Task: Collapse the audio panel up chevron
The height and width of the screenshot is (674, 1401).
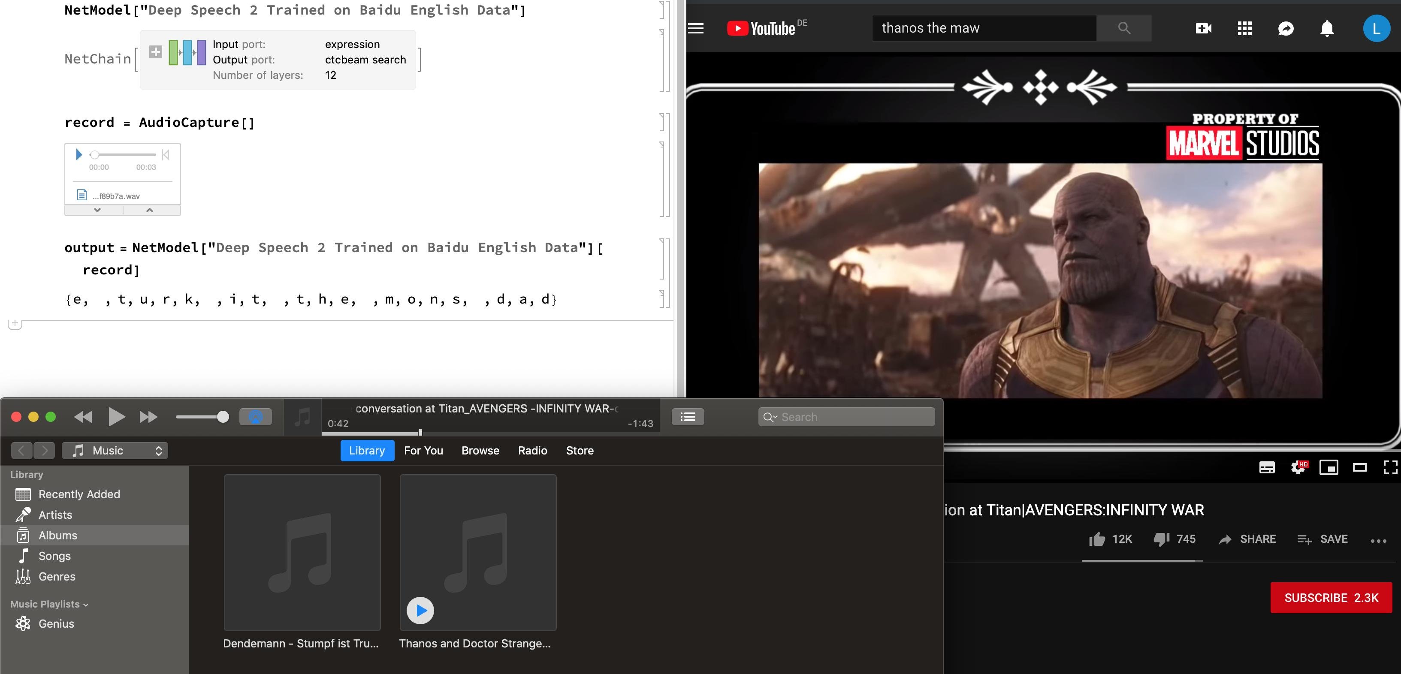Action: (x=150, y=210)
